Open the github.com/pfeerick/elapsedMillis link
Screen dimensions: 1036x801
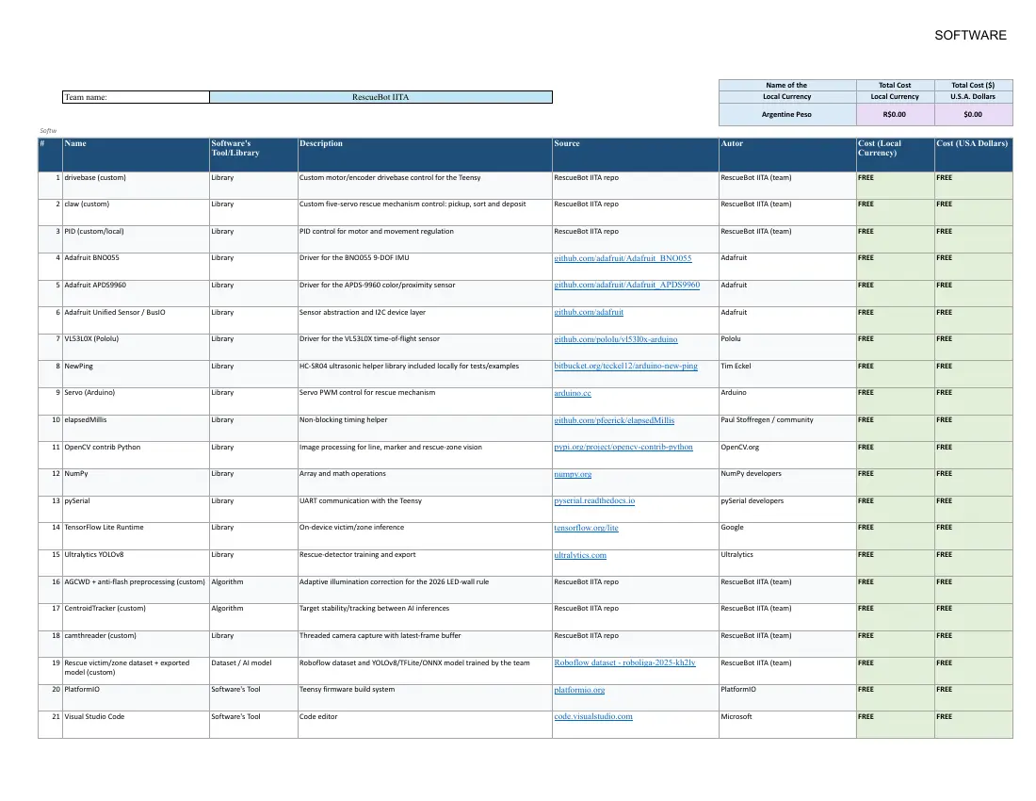tap(614, 419)
